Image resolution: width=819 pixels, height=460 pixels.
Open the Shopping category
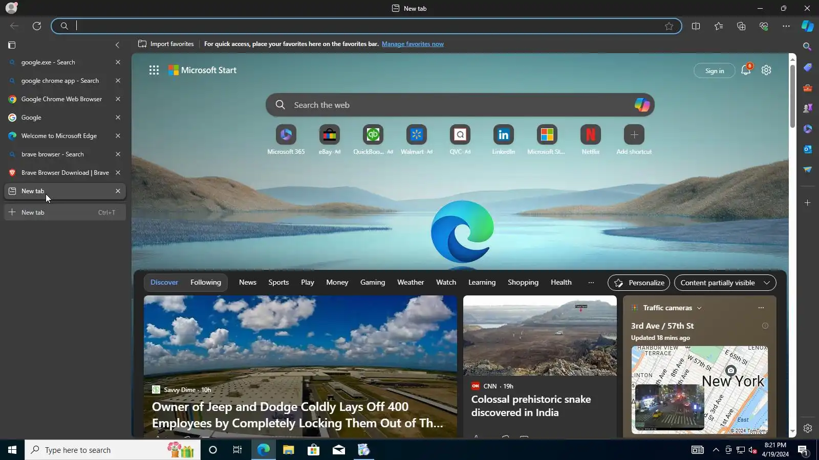tap(523, 282)
